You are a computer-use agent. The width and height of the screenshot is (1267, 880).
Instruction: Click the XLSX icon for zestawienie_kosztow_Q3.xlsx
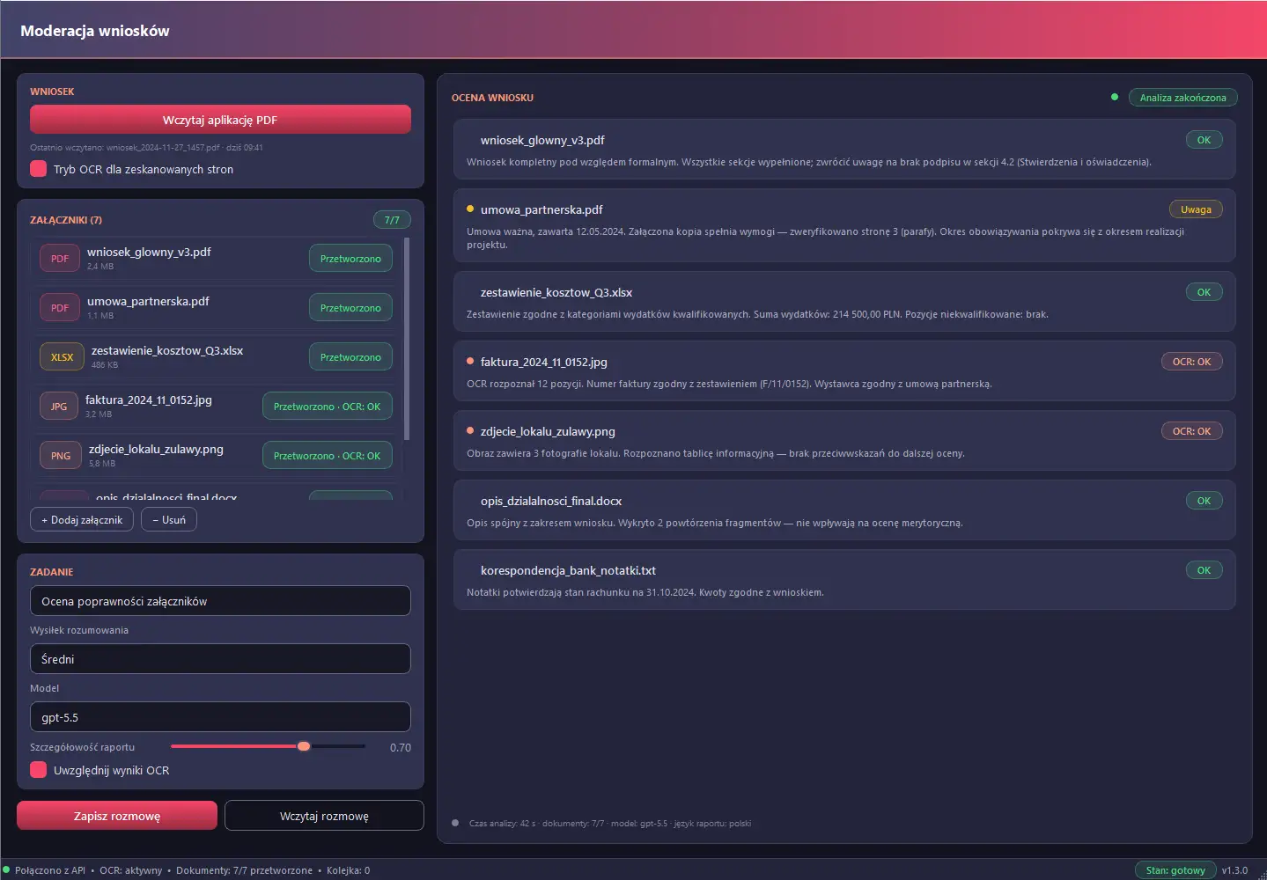62,357
